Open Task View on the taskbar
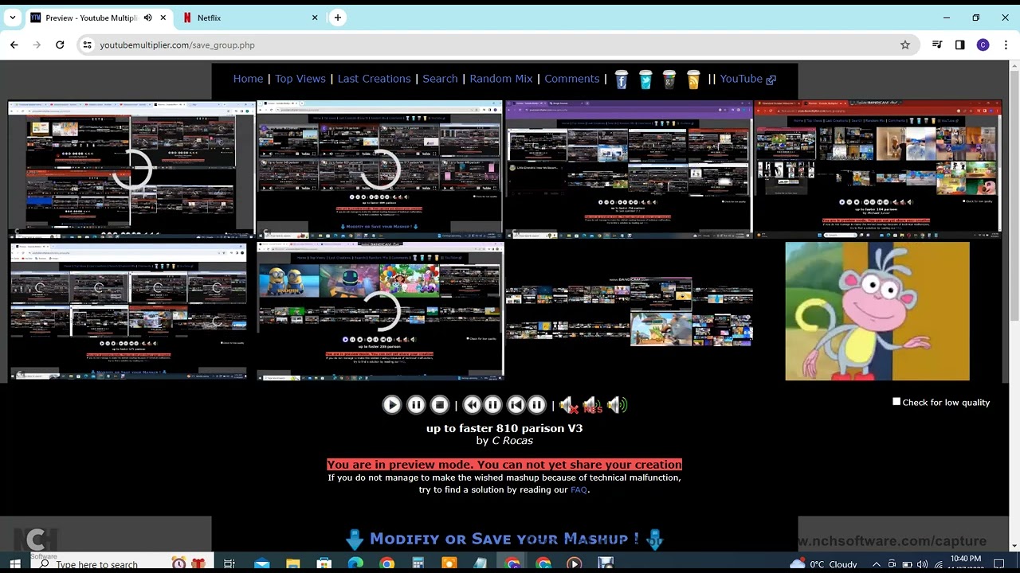Image resolution: width=1020 pixels, height=573 pixels. tap(229, 563)
